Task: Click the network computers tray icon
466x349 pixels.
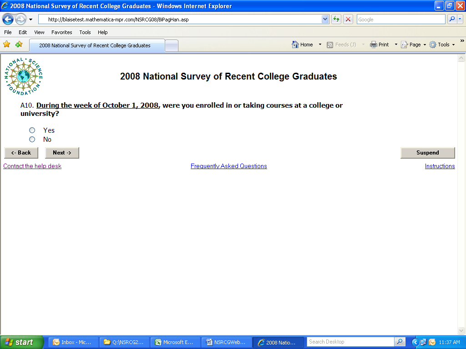Action: tap(423, 343)
